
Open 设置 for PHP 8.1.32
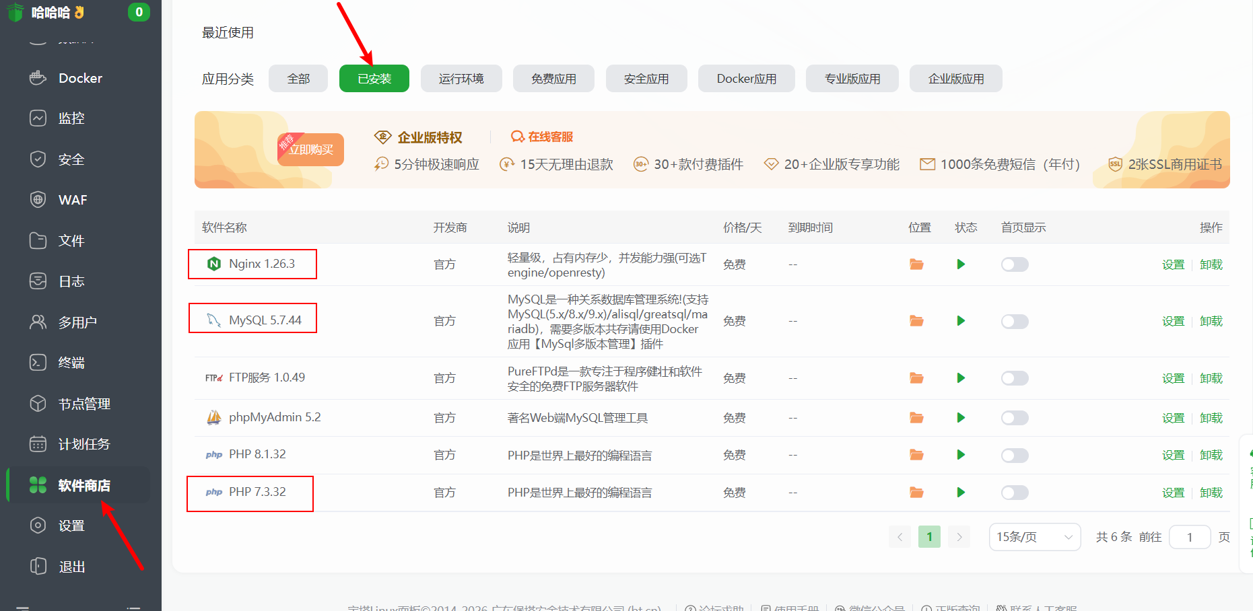point(1173,455)
